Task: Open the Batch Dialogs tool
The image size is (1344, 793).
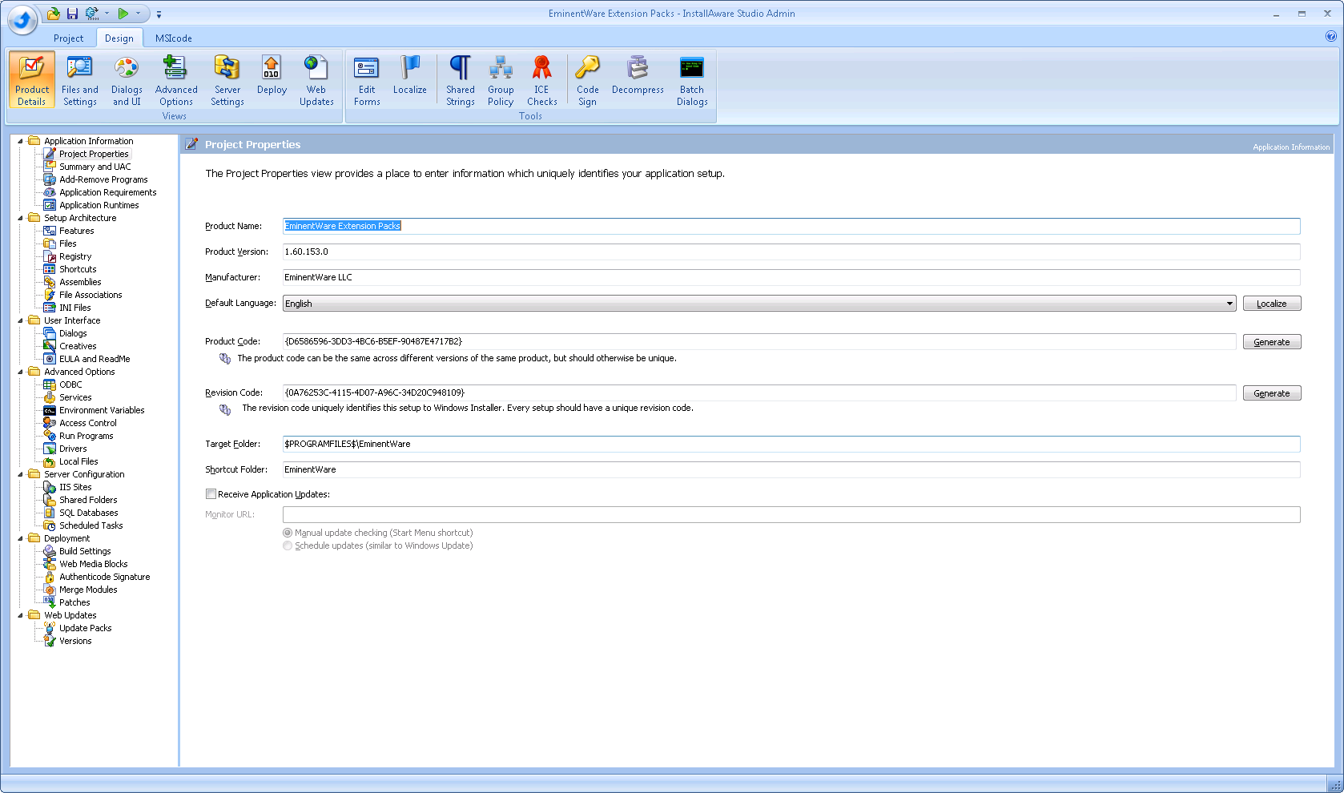Action: click(692, 79)
